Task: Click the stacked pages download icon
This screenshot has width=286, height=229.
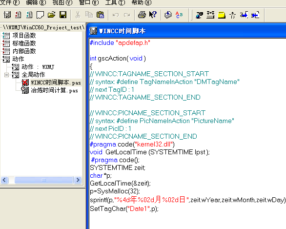Action: (168, 15)
